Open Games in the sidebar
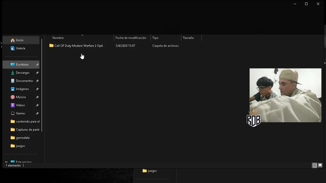The height and width of the screenshot is (183, 326). pyautogui.click(x=21, y=113)
